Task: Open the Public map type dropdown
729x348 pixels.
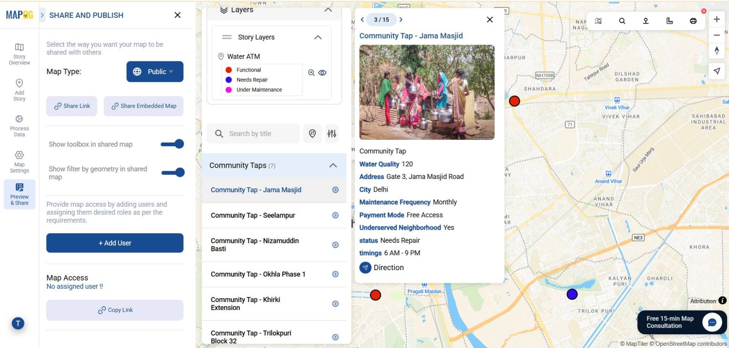Action: point(155,72)
